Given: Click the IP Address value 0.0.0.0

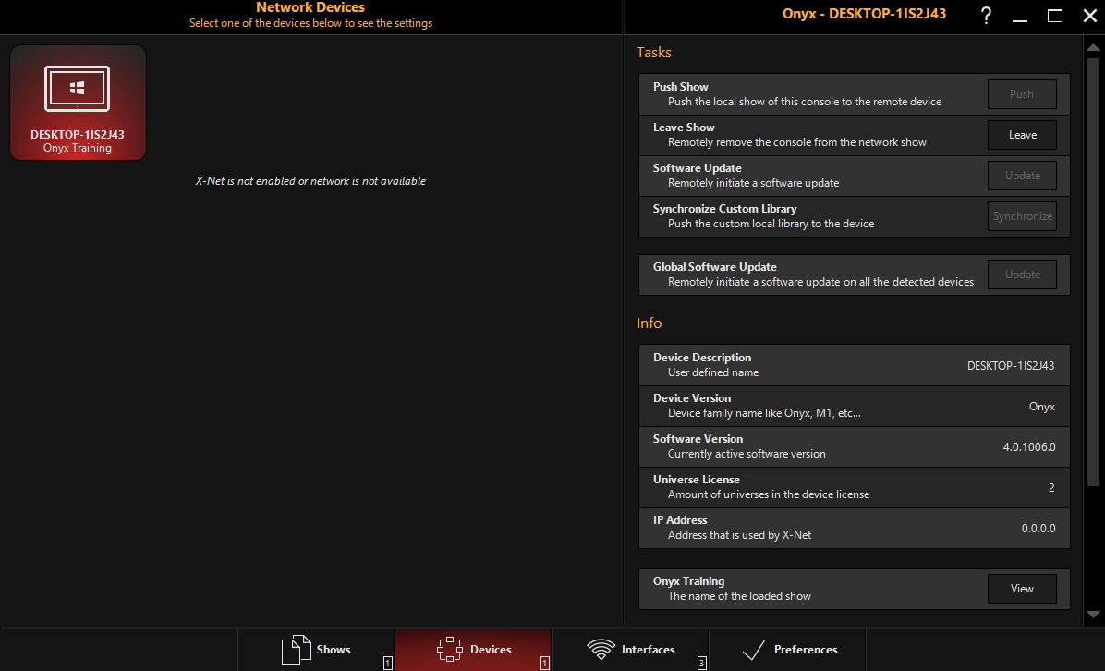Looking at the screenshot, I should (x=1038, y=529).
